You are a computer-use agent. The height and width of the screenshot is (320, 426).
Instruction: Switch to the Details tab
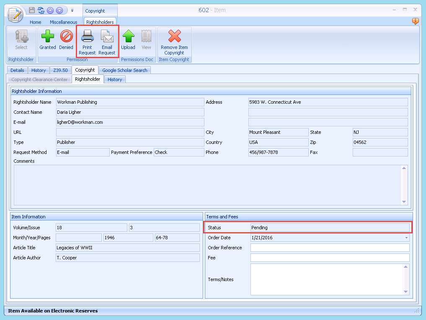point(17,70)
